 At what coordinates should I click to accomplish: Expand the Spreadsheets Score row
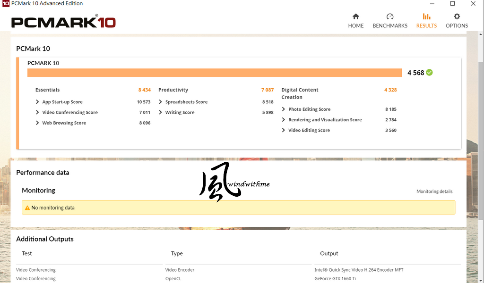(160, 101)
